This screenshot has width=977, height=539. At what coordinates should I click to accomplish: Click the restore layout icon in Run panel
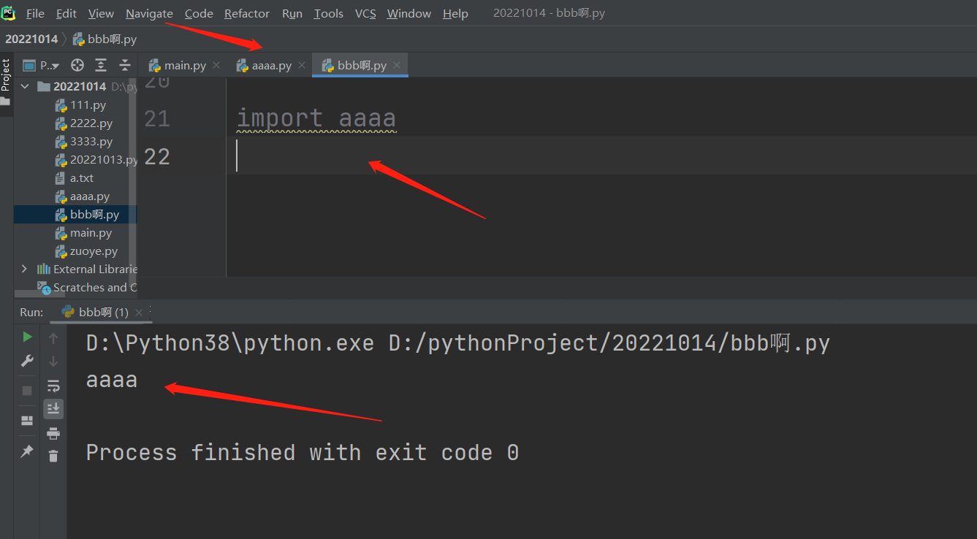point(27,421)
